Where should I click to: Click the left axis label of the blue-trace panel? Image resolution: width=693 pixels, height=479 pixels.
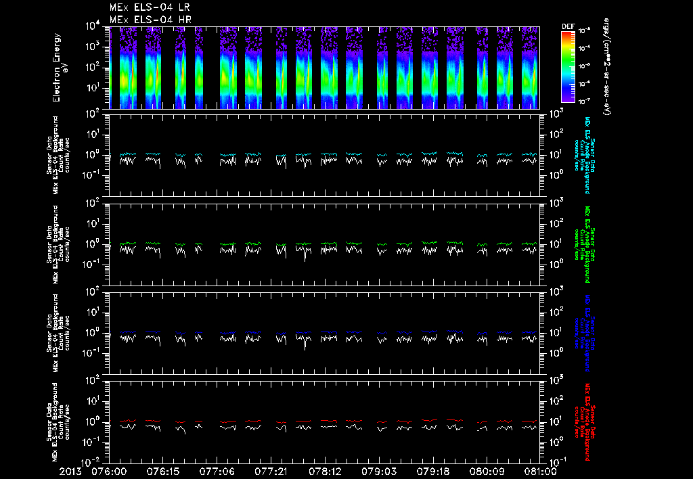click(x=58, y=334)
